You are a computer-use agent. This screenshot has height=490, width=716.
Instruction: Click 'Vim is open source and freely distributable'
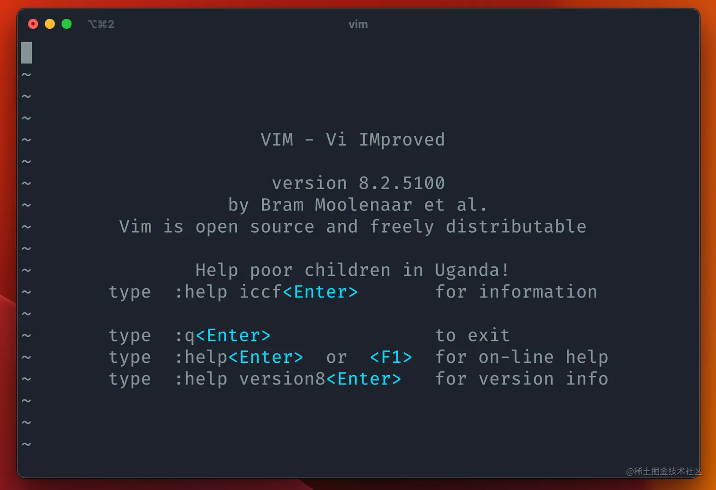(353, 227)
